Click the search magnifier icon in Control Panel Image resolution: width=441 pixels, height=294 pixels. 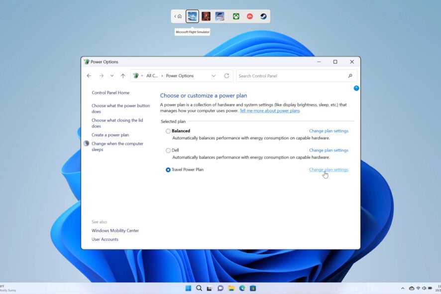coord(350,76)
